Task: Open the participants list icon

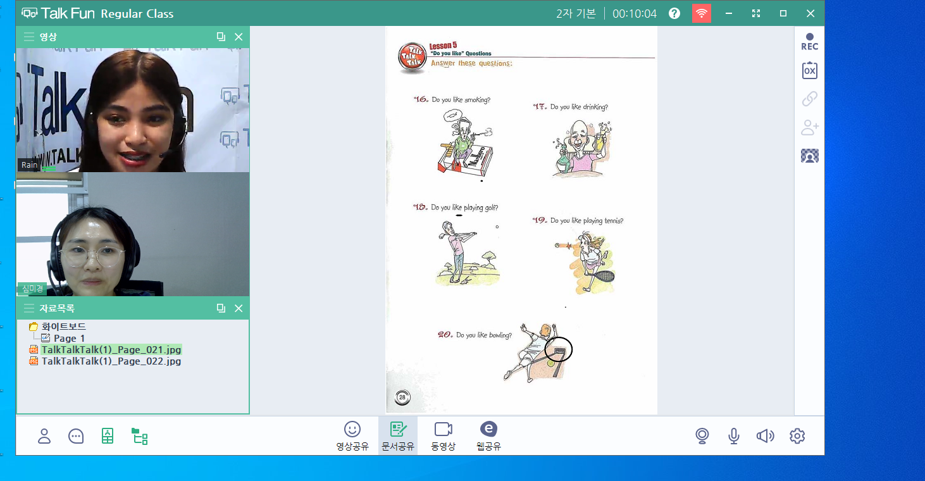Action: click(x=44, y=436)
